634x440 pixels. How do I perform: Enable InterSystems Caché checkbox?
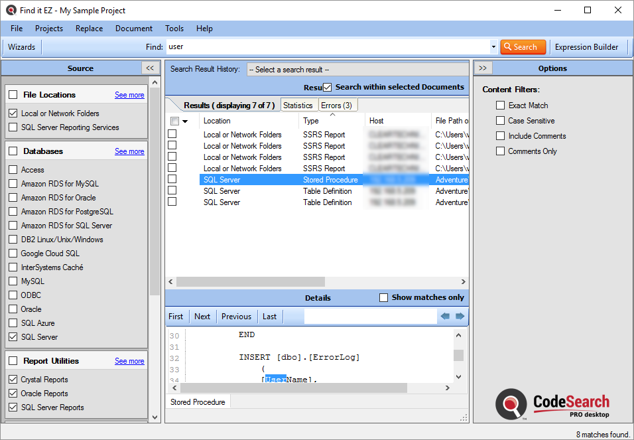click(x=13, y=267)
